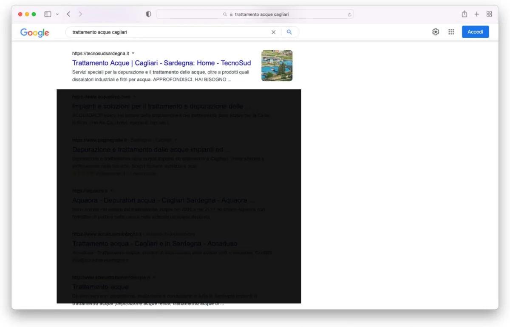Click the Safari address bar field
This screenshot has width=510, height=327.
(x=255, y=14)
